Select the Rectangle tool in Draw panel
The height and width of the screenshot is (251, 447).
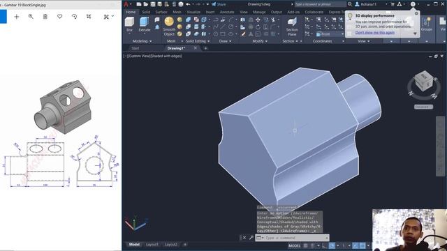pyautogui.click(x=223, y=34)
